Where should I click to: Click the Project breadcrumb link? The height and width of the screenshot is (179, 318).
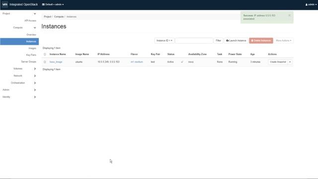pos(48,16)
